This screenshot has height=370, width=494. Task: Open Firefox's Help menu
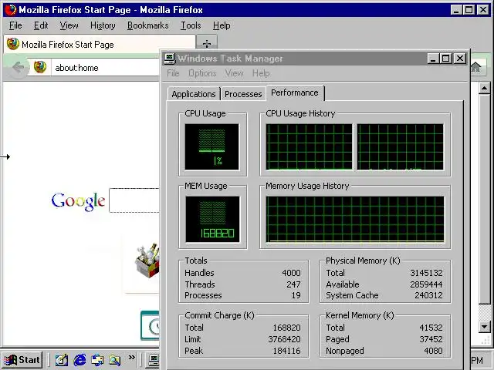[x=222, y=25]
